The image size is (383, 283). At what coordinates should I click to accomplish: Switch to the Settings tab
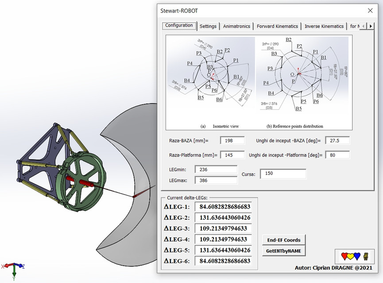coord(208,26)
